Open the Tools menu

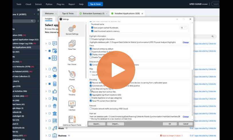[19, 4]
